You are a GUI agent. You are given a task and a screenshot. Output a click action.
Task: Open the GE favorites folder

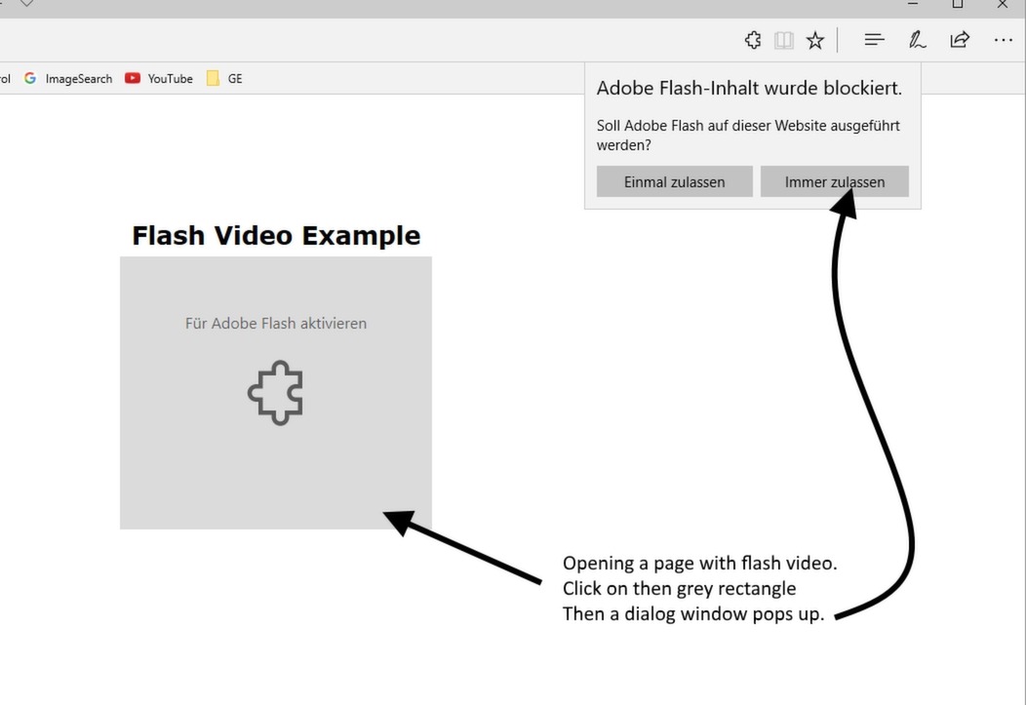(x=224, y=78)
